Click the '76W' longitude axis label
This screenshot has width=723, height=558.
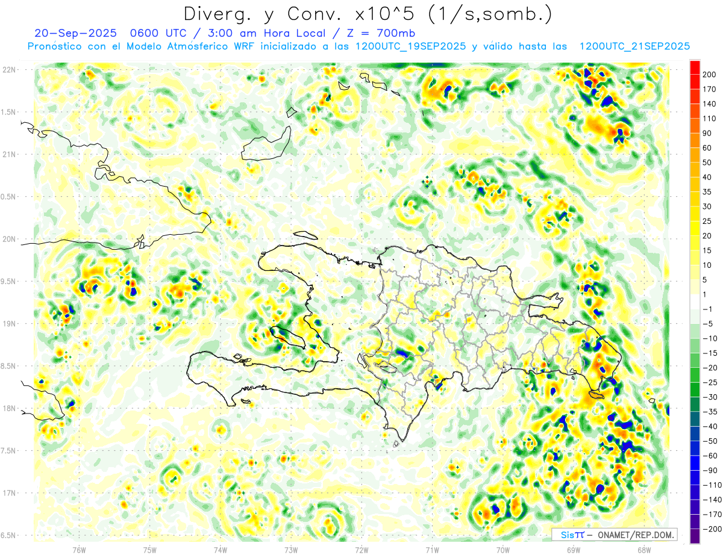pos(79,550)
